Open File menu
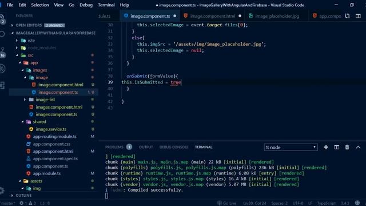Screen dimensions: 366x206 10,5
